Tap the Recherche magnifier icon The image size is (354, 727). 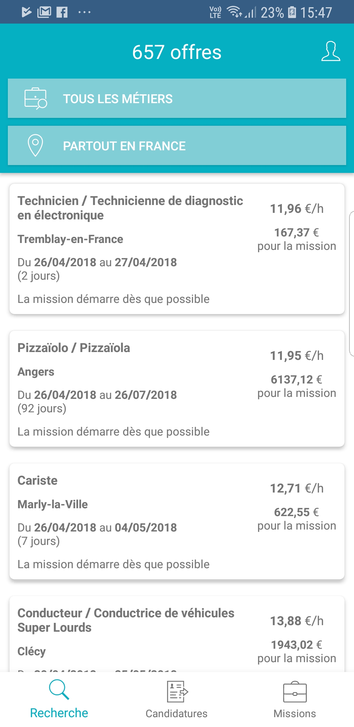(59, 689)
